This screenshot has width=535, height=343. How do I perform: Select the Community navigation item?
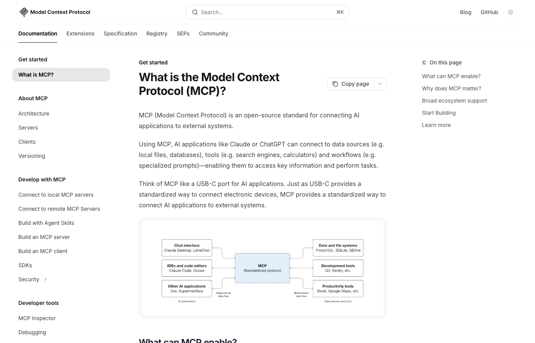click(x=213, y=34)
